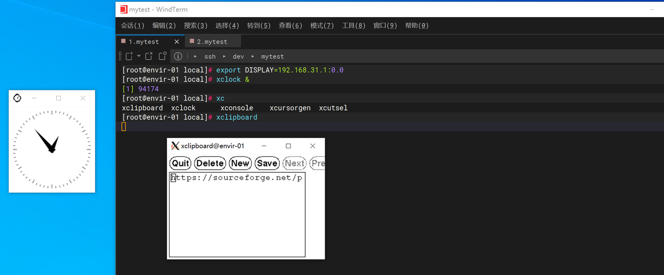Viewport: 664px width, 275px height.
Task: Click the X icon in xclipboard title bar
Action: 175,146
